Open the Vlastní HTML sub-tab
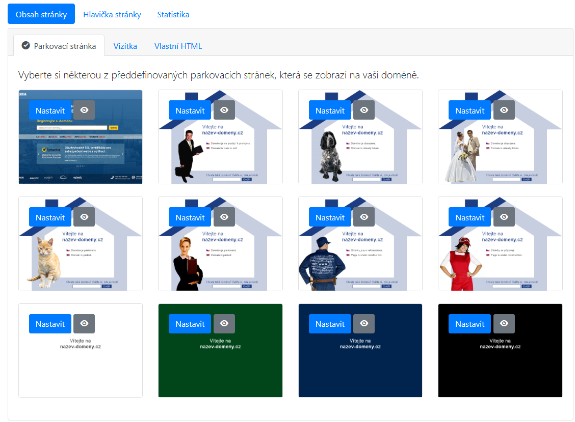This screenshot has height=422, width=575. tap(178, 46)
